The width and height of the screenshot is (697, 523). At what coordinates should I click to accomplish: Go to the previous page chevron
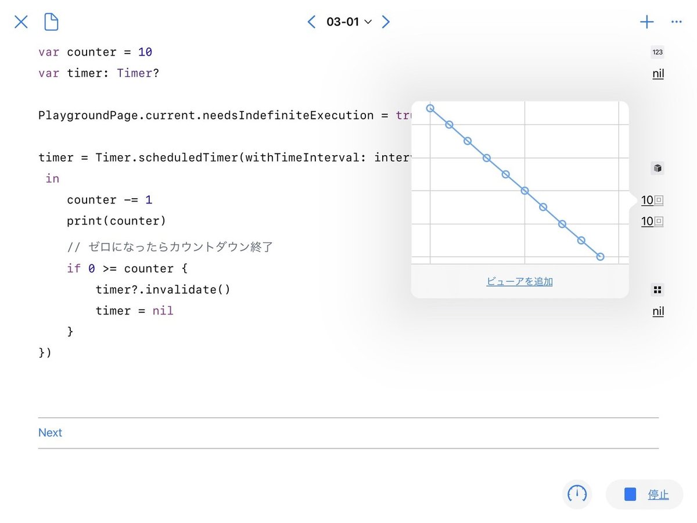[x=311, y=22]
